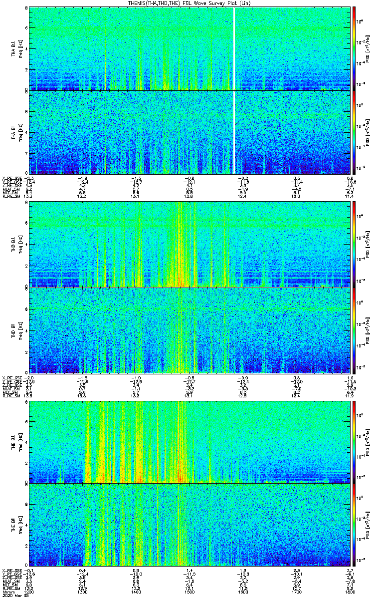The height and width of the screenshot is (599, 374).
Task: Click the THA B parallel PSD color bar
Action: point(354,132)
